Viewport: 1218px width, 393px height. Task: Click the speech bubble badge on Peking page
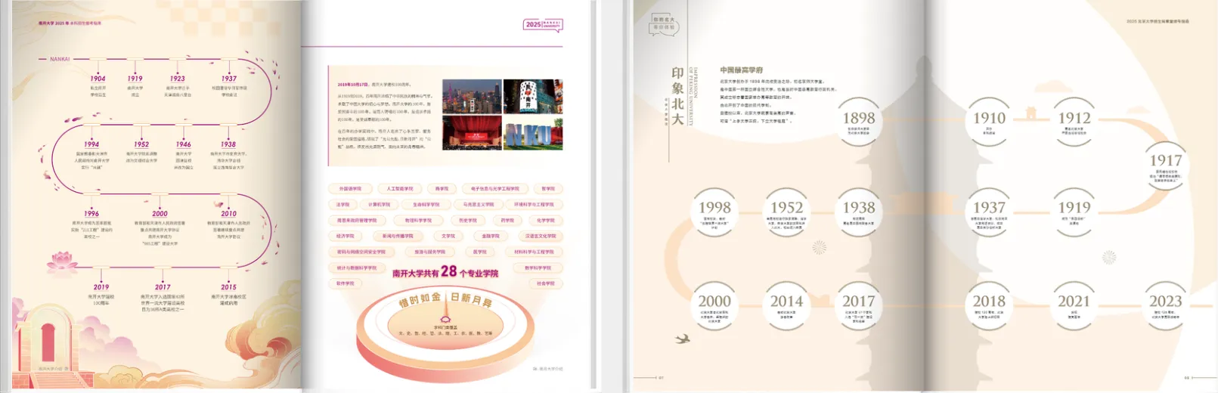[663, 24]
